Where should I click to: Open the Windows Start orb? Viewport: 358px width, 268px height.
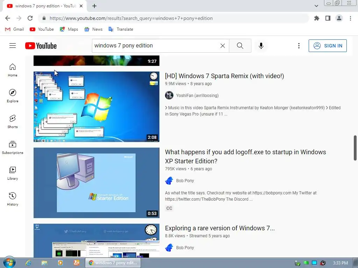click(x=9, y=262)
